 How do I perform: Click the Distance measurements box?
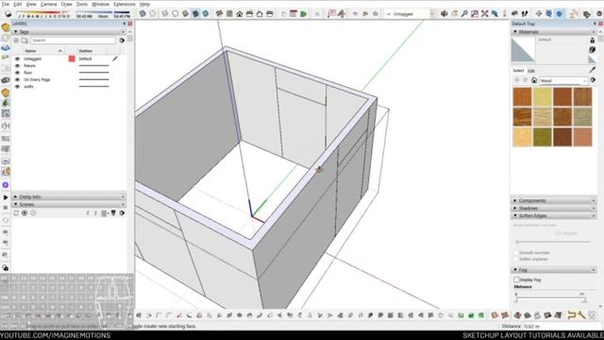coord(562,326)
